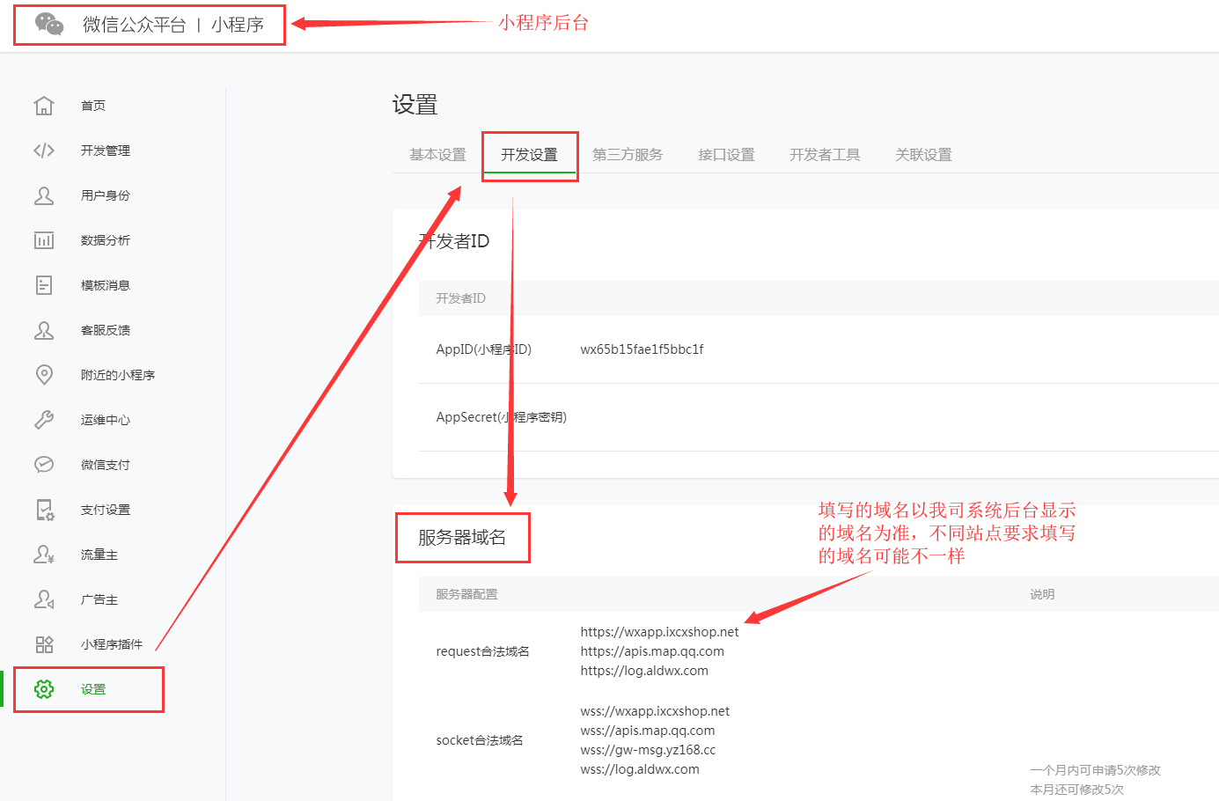Go to 用户身份 menu item

click(106, 195)
